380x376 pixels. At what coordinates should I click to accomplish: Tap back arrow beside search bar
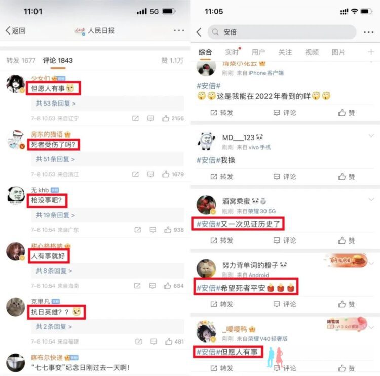199,32
